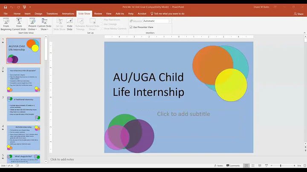Select slide 4 thumbnail AU/UGA Internship
The width and height of the screenshot is (307, 172).
point(23,138)
